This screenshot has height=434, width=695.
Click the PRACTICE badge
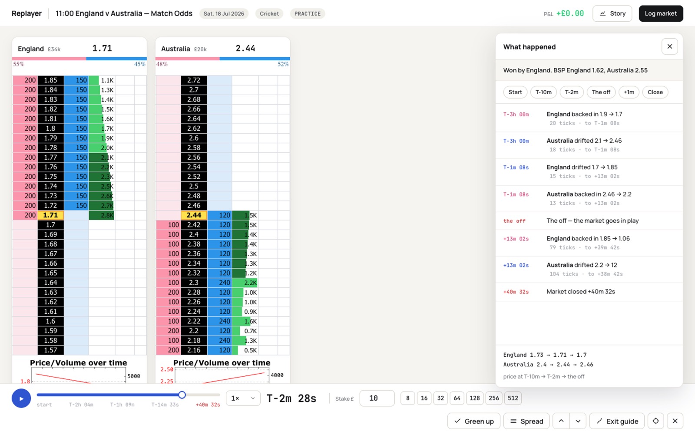coord(308,13)
